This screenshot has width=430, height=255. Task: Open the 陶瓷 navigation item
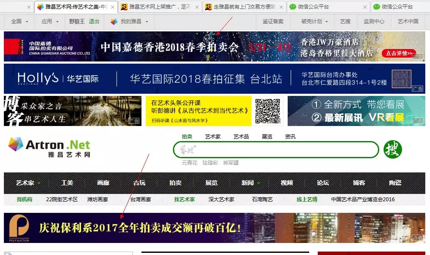point(395,183)
